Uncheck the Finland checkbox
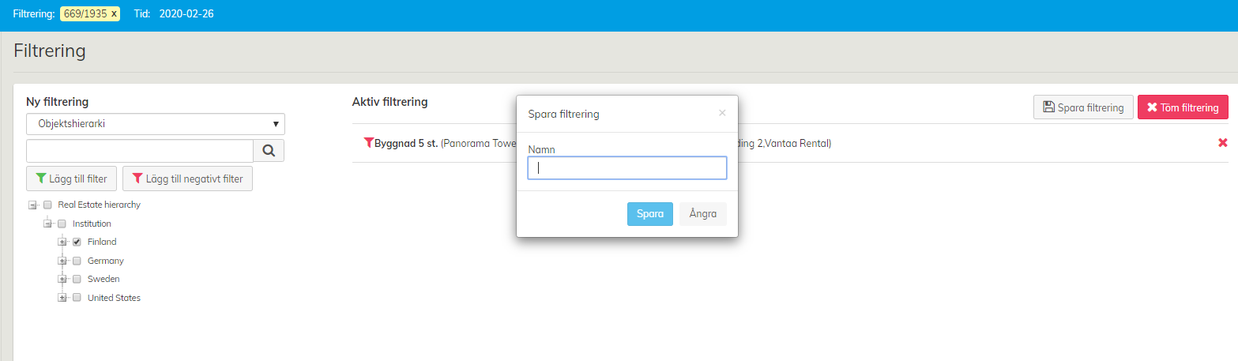The height and width of the screenshot is (361, 1238). 77,242
